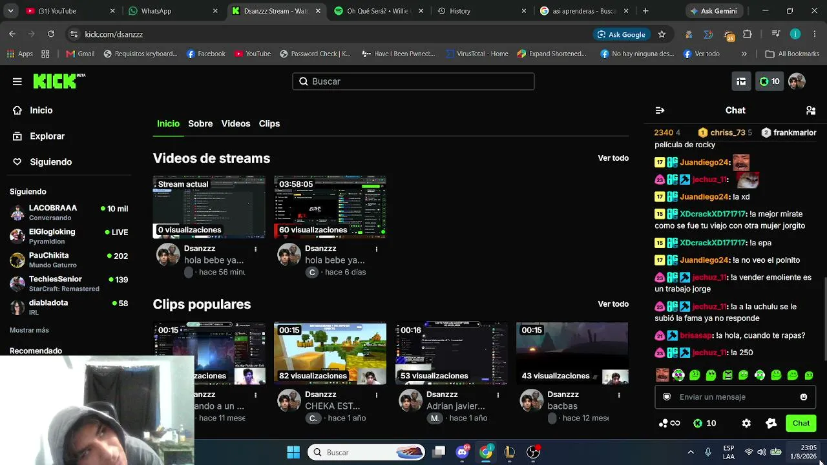This screenshot has width=827, height=465.
Task: Expand followed list with Mostrar más
Action: [29, 330]
